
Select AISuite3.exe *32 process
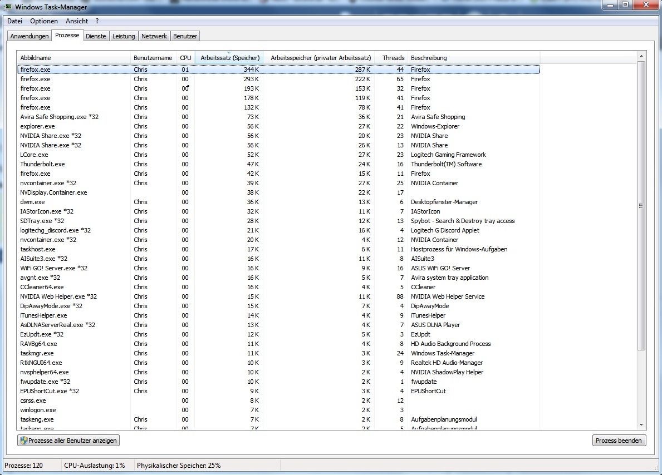pos(278,259)
